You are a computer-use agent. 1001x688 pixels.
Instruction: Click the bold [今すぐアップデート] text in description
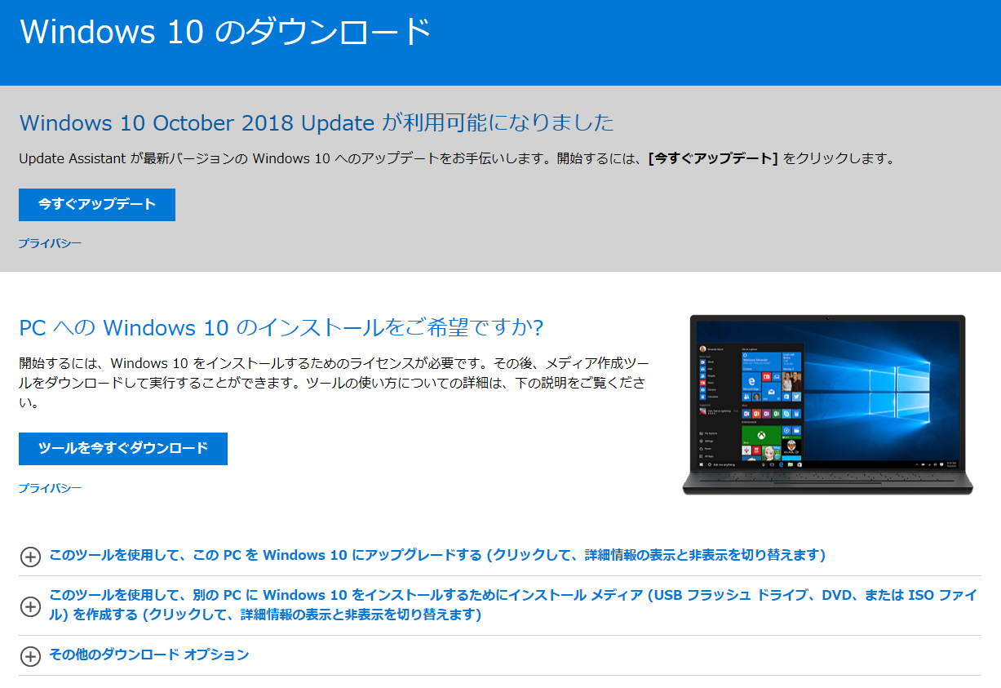[714, 158]
